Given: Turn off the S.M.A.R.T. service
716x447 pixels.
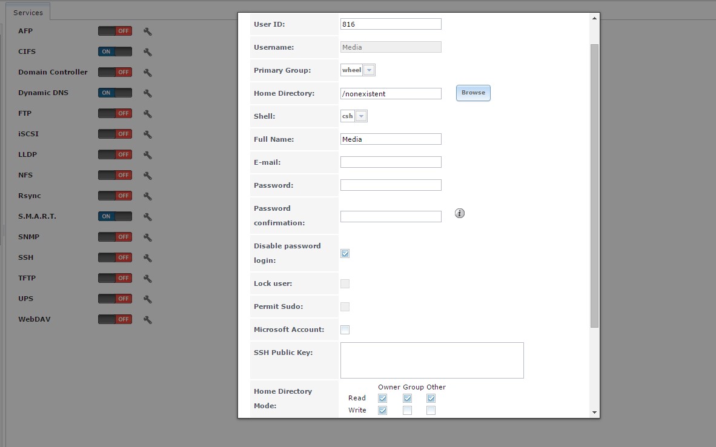Looking at the screenshot, I should click(115, 216).
